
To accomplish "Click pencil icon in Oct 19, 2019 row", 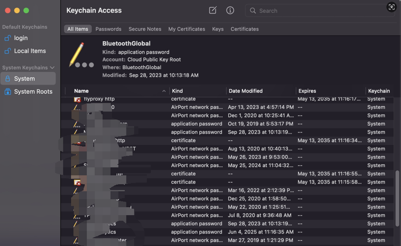I will (76, 124).
